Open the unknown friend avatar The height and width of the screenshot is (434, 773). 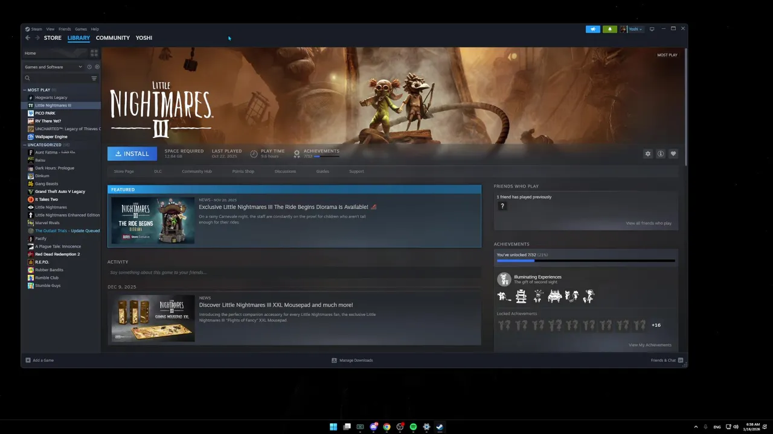[502, 206]
